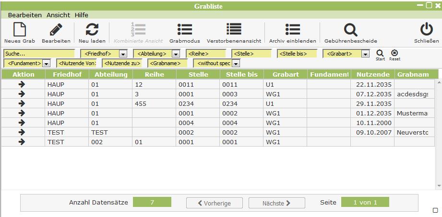Open the Friedhof filter dropdown
The width and height of the screenshot is (442, 217).
123,54
